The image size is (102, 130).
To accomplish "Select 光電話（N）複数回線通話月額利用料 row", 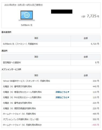I will [x=51, y=108].
